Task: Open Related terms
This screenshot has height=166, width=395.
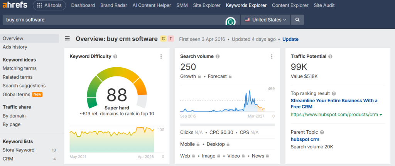Action: pos(18,77)
